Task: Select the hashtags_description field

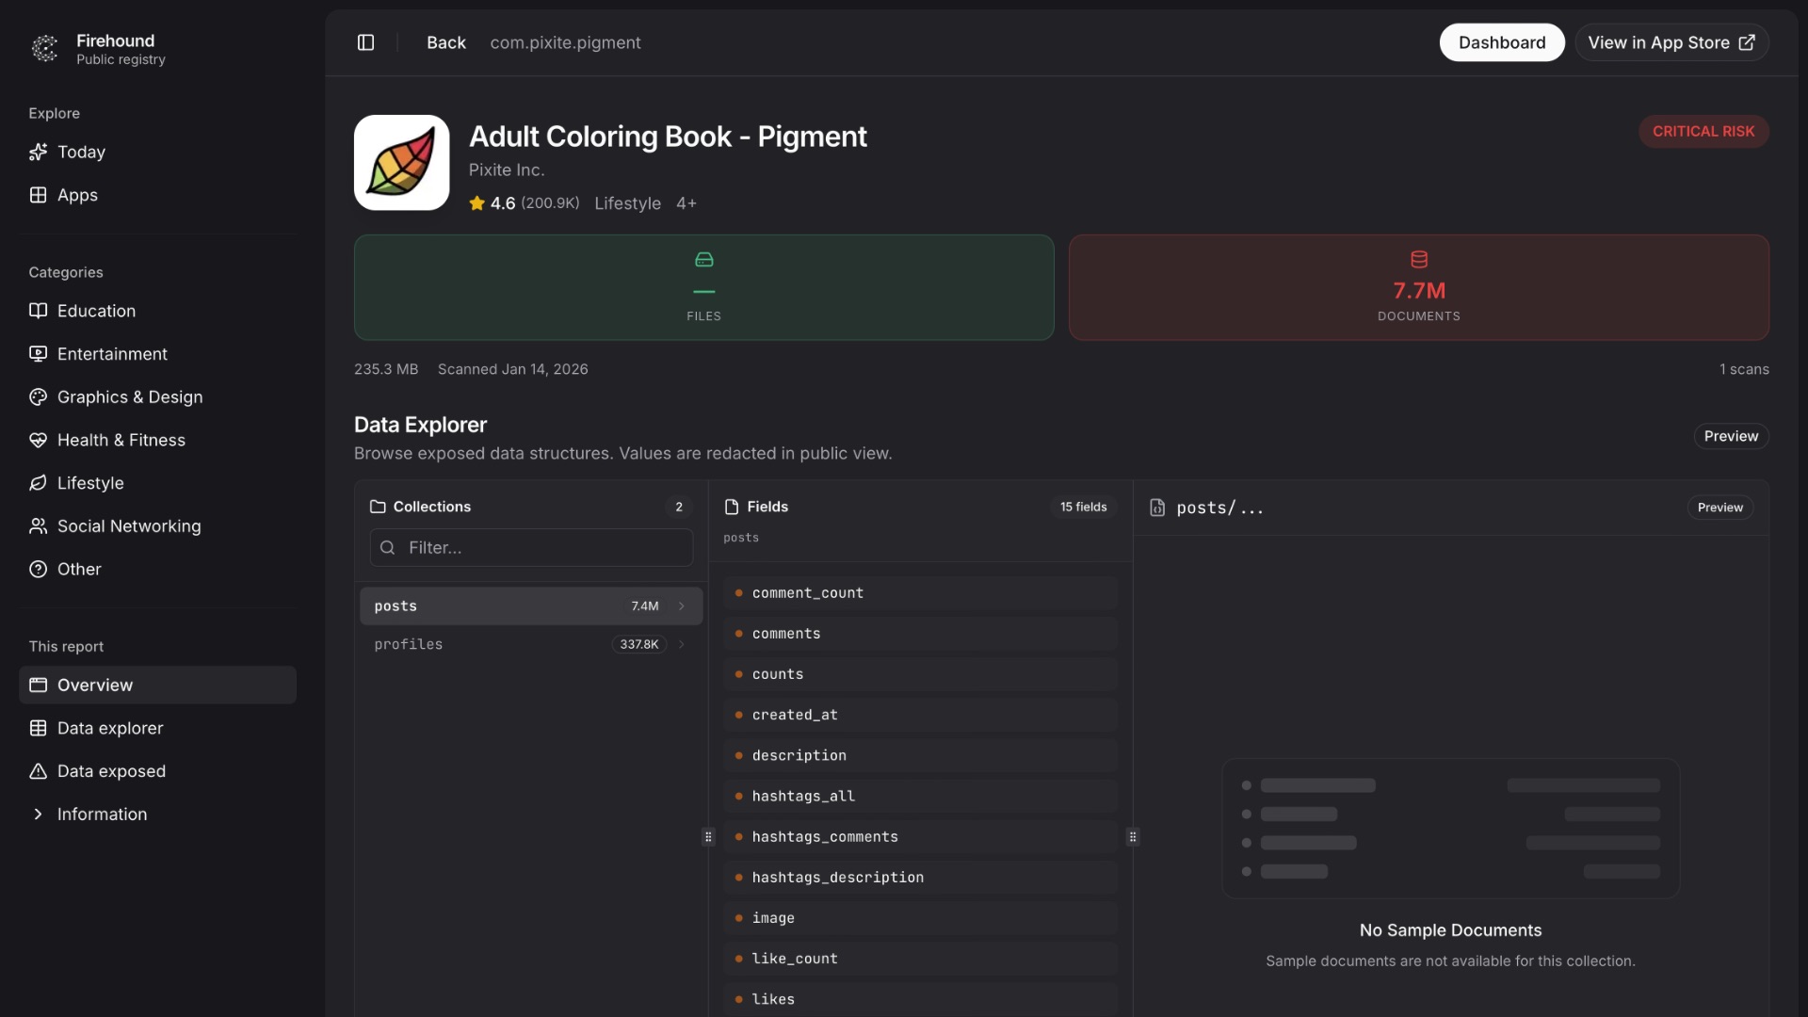Action: tap(837, 877)
